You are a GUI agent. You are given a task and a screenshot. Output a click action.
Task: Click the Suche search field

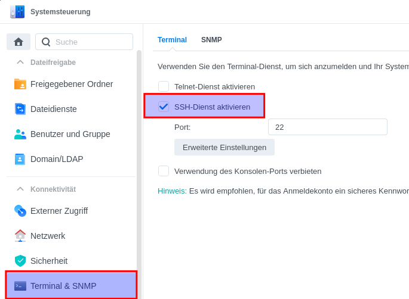click(90, 42)
